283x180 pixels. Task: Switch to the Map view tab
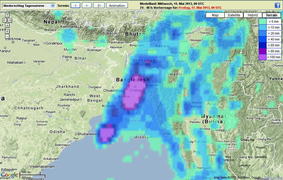click(x=215, y=15)
